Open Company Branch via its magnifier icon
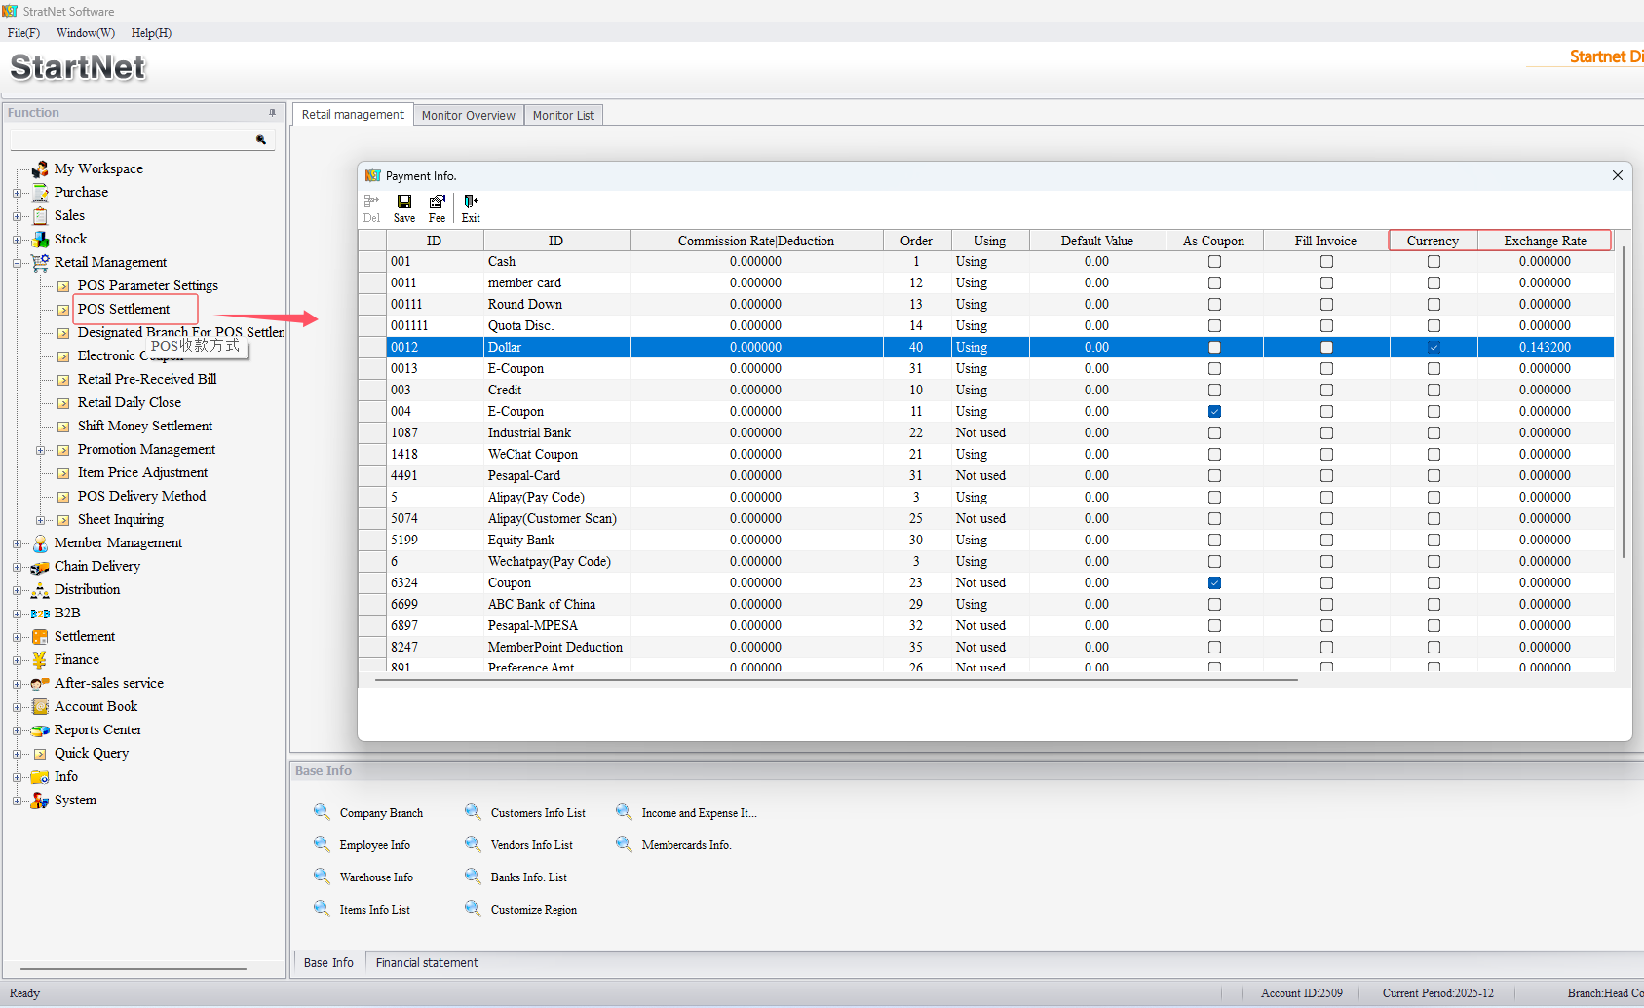 click(322, 812)
